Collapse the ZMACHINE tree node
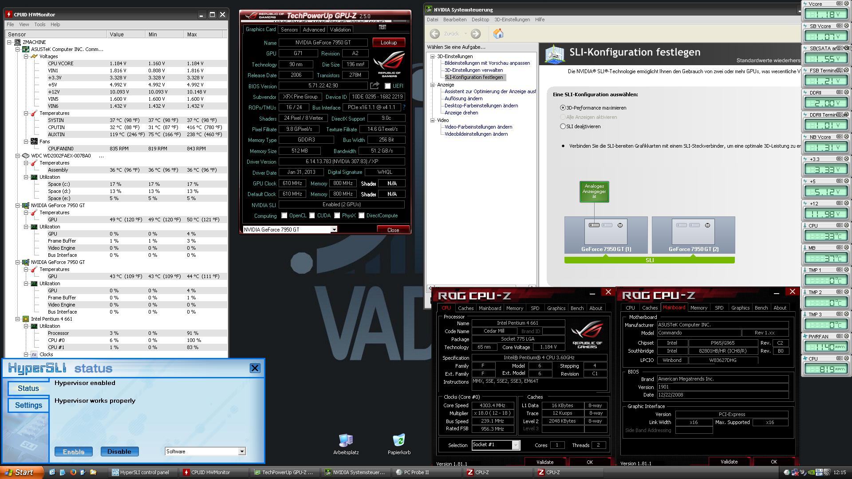 9,42
